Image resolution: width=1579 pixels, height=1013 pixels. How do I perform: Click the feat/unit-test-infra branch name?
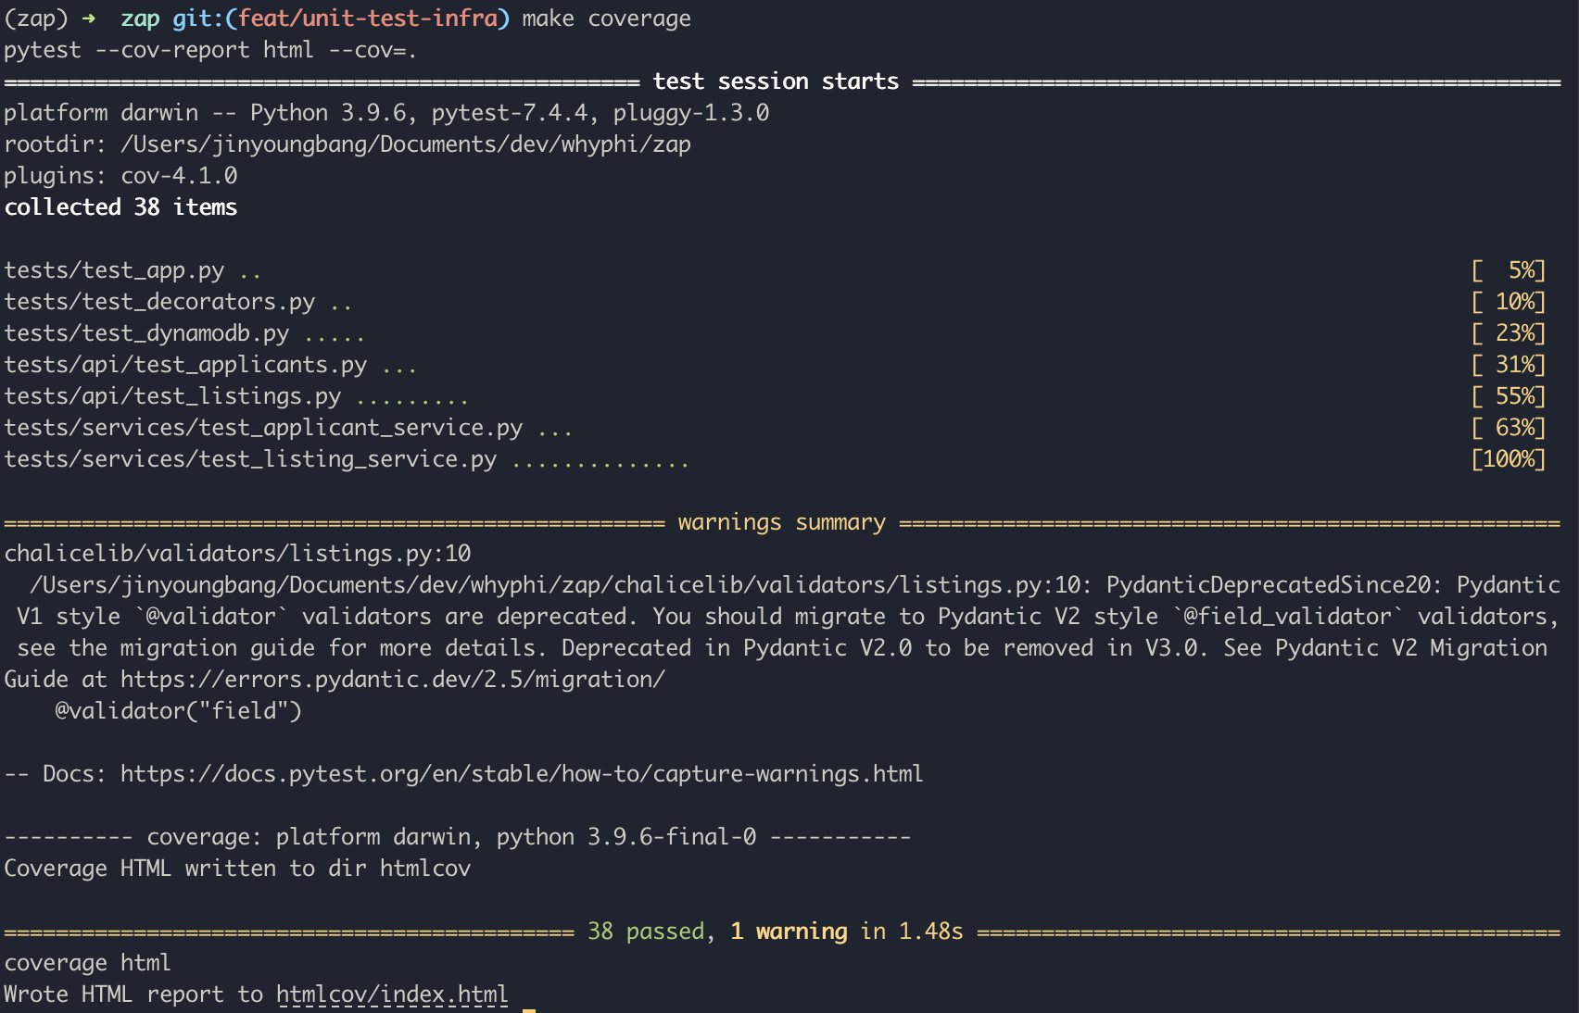368,19
